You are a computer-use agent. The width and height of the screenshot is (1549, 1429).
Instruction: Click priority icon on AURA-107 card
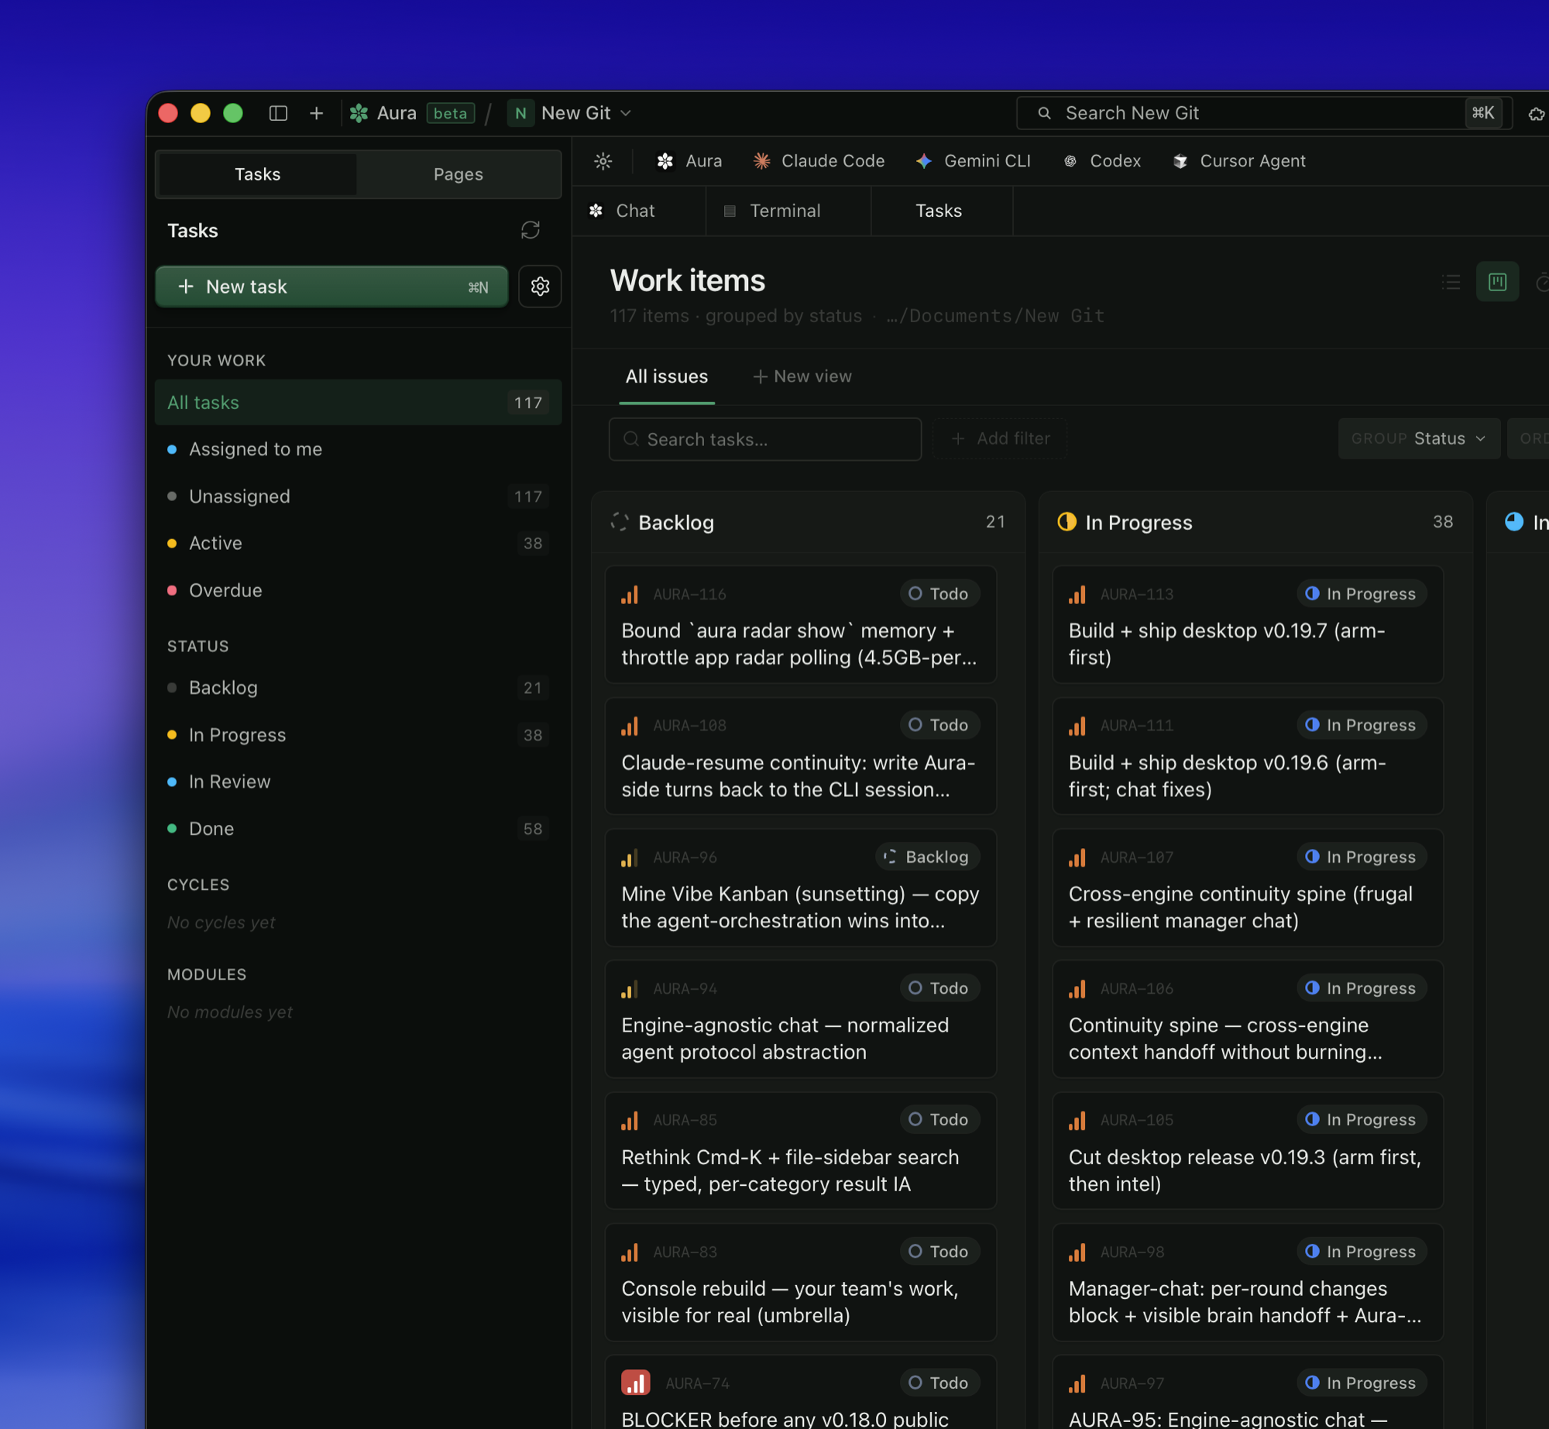(x=1077, y=857)
